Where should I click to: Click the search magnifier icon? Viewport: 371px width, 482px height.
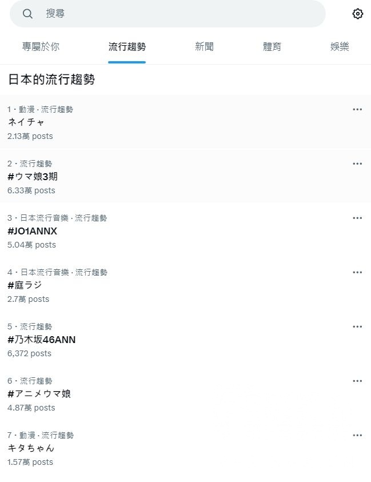point(27,13)
